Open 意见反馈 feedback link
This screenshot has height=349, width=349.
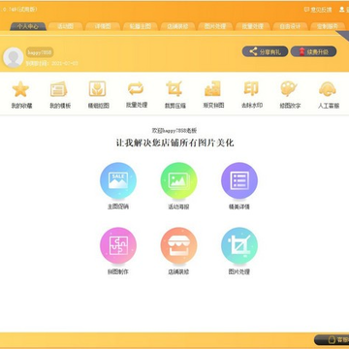pyautogui.click(x=318, y=10)
